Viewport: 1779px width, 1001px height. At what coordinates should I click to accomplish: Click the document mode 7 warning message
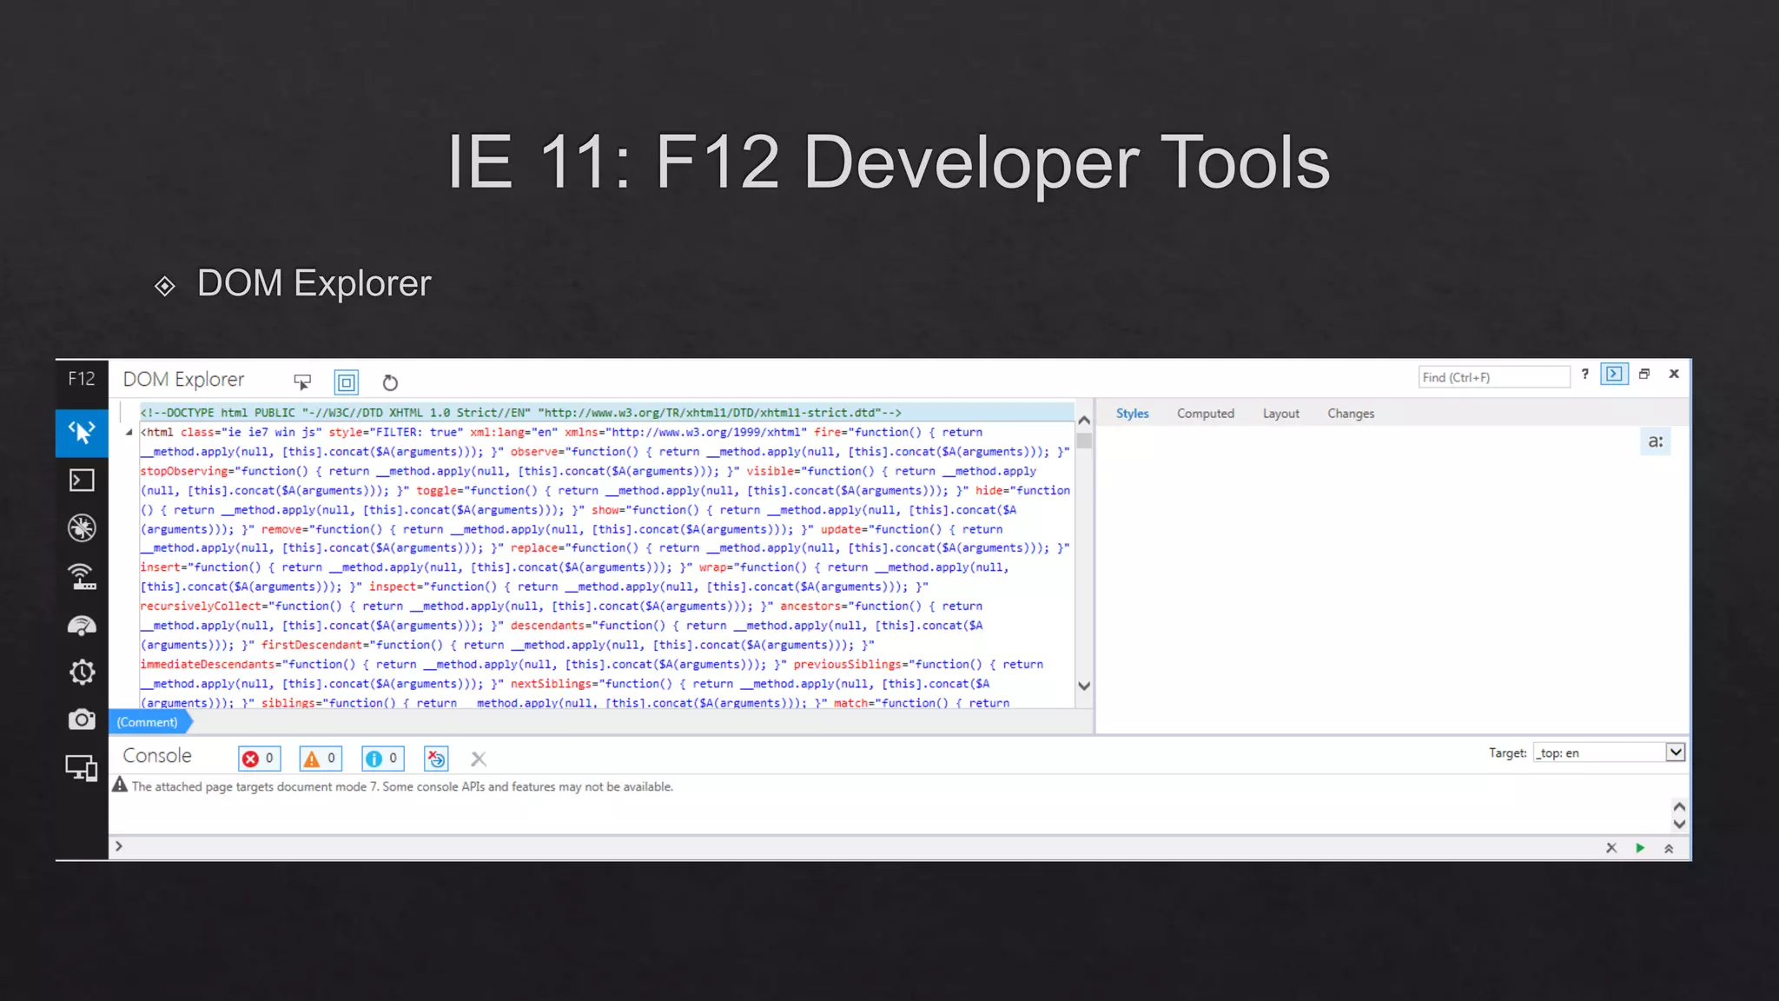402,786
